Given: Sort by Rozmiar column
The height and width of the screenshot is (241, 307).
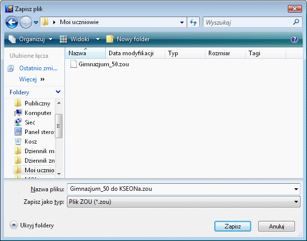Looking at the screenshot, I should [225, 53].
